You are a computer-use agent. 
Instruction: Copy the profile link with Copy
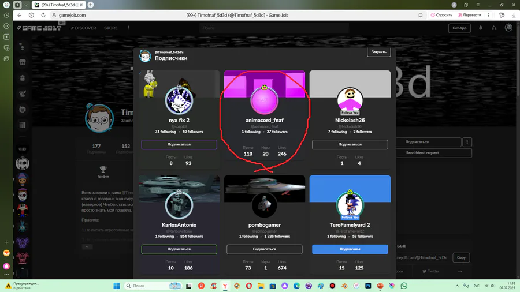click(461, 257)
